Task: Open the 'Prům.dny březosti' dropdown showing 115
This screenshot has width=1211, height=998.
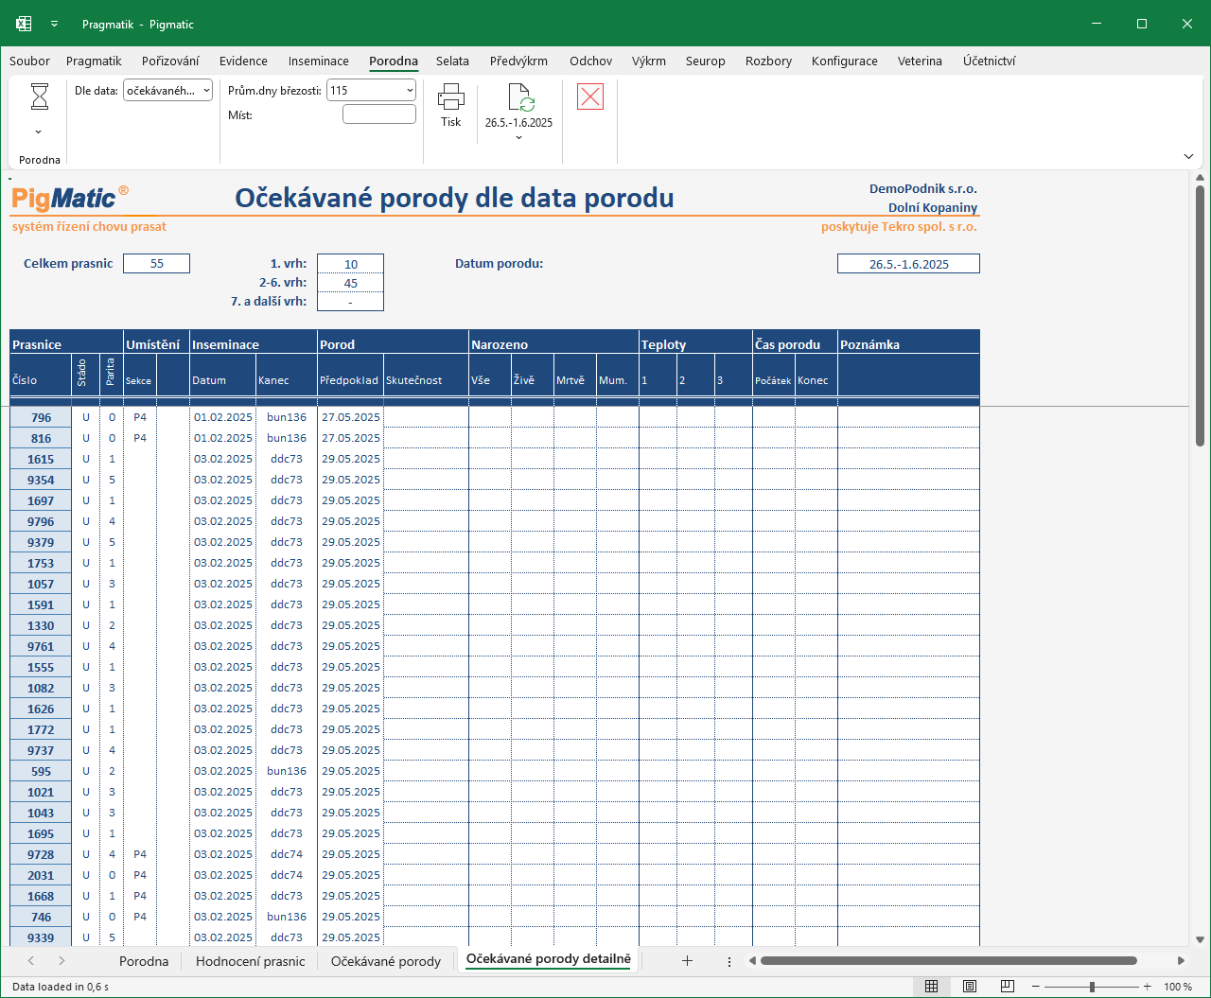Action: [371, 91]
